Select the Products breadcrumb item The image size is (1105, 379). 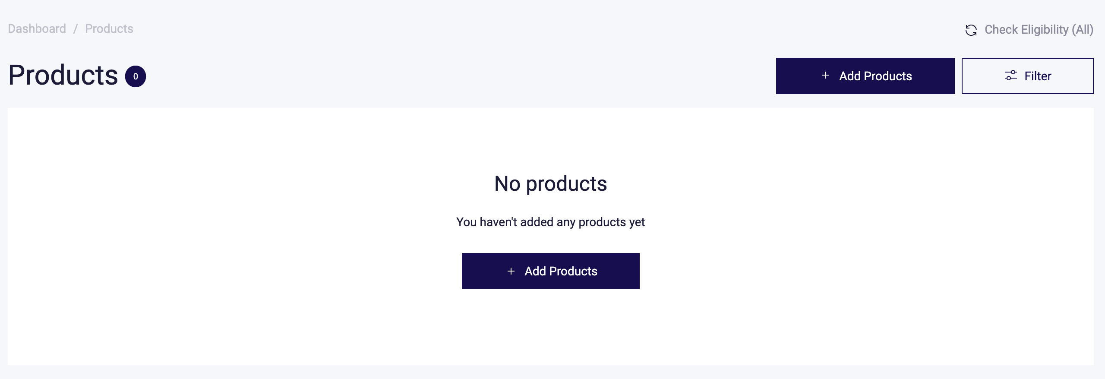click(109, 29)
